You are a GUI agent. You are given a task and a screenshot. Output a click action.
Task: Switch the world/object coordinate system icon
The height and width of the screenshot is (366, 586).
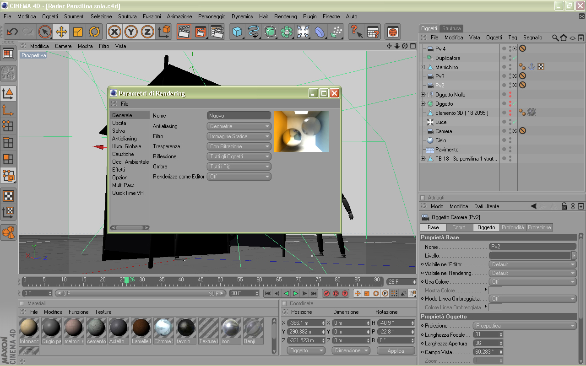click(x=164, y=32)
